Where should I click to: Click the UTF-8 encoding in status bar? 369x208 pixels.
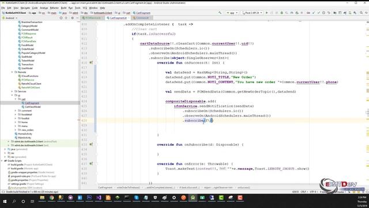tap(313, 192)
